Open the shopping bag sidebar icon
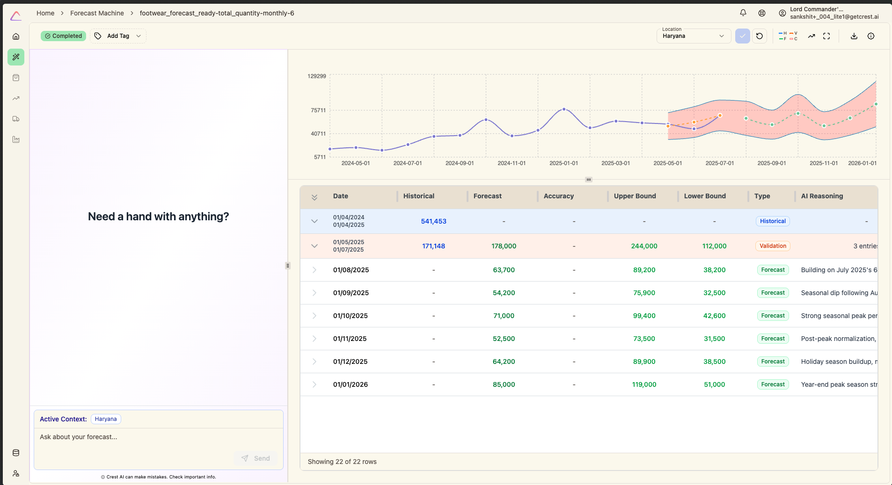Screen dimensions: 892x485 pyautogui.click(x=16, y=78)
